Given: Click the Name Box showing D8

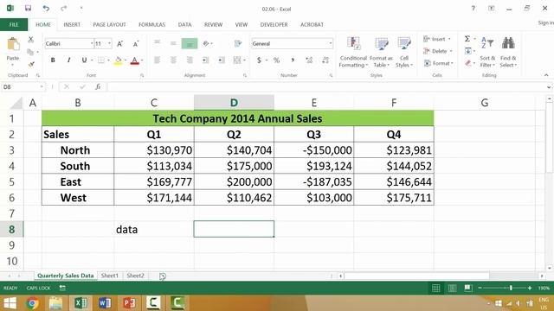Looking at the screenshot, I should [20, 86].
